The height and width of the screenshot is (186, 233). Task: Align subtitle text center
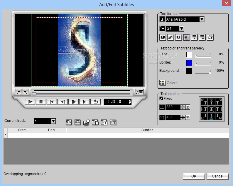coord(194,37)
